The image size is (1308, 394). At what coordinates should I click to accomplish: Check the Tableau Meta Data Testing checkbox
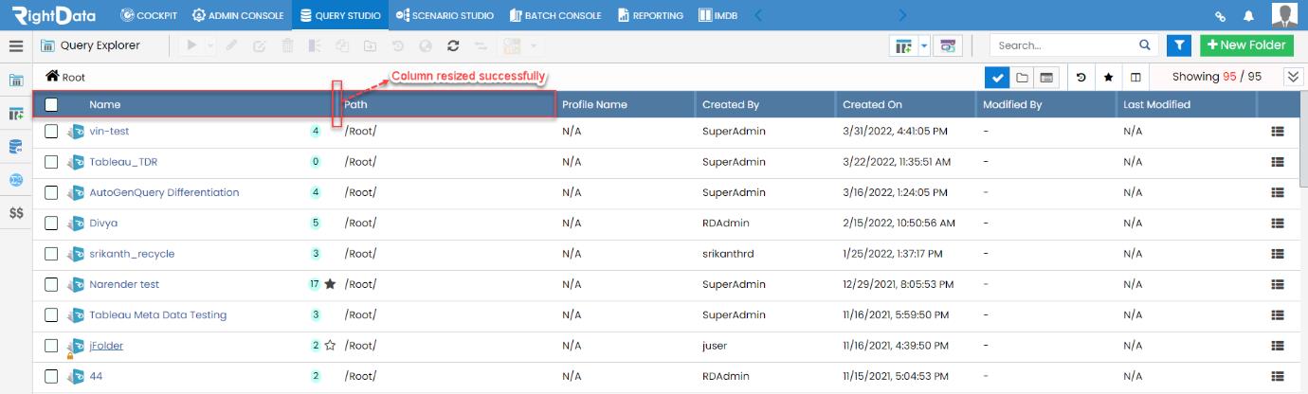point(51,315)
